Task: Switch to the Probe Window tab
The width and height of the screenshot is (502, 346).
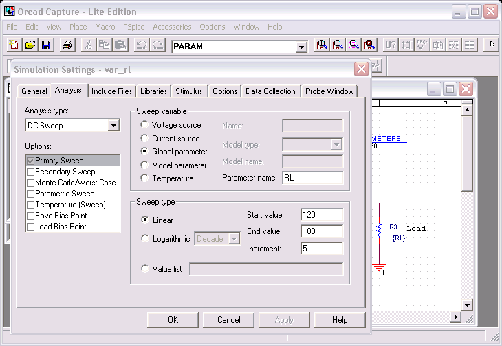Action: pos(329,91)
